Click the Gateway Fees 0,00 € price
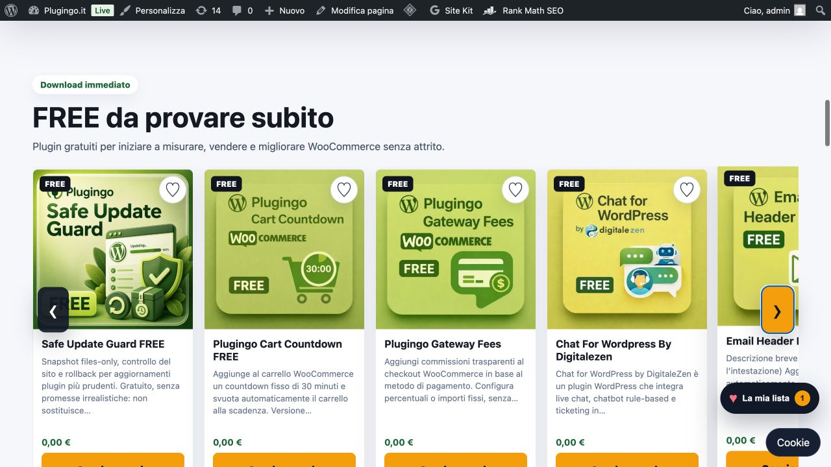The image size is (831, 467). [x=399, y=442]
